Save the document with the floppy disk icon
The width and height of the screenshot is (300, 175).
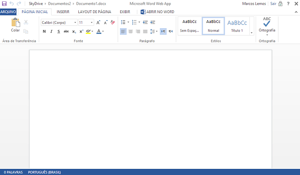[4, 3]
